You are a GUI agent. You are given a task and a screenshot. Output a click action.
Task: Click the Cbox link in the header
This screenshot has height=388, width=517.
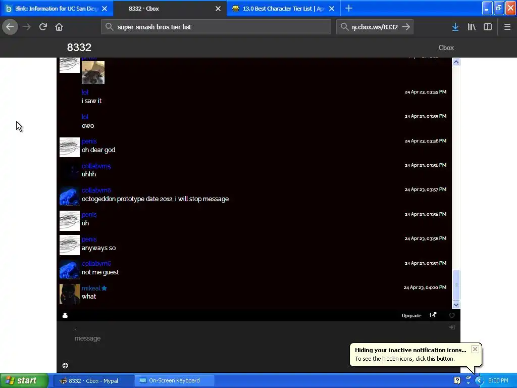(x=446, y=48)
